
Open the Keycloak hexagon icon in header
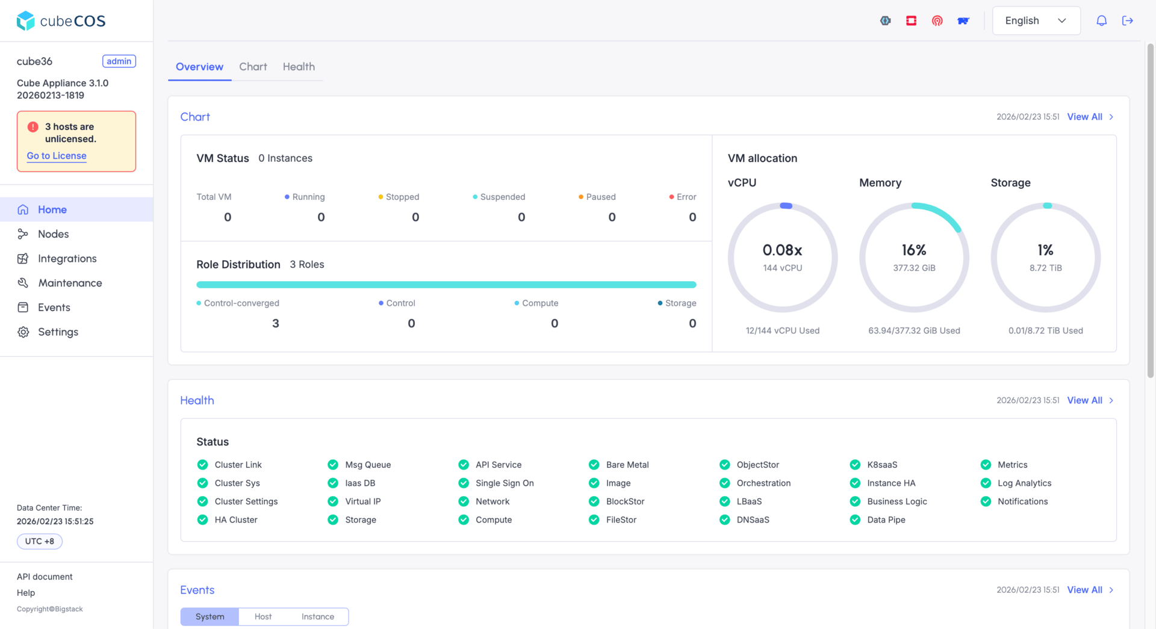(x=885, y=20)
